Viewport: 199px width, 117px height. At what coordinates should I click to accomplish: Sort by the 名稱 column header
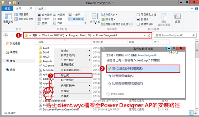pyautogui.click(x=63, y=42)
